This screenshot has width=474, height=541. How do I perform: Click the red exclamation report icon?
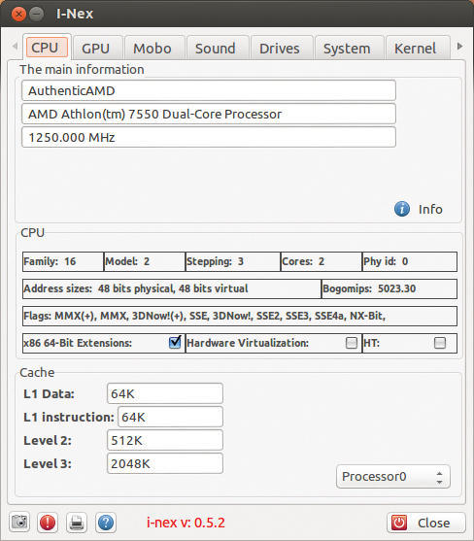pyautogui.click(x=48, y=522)
